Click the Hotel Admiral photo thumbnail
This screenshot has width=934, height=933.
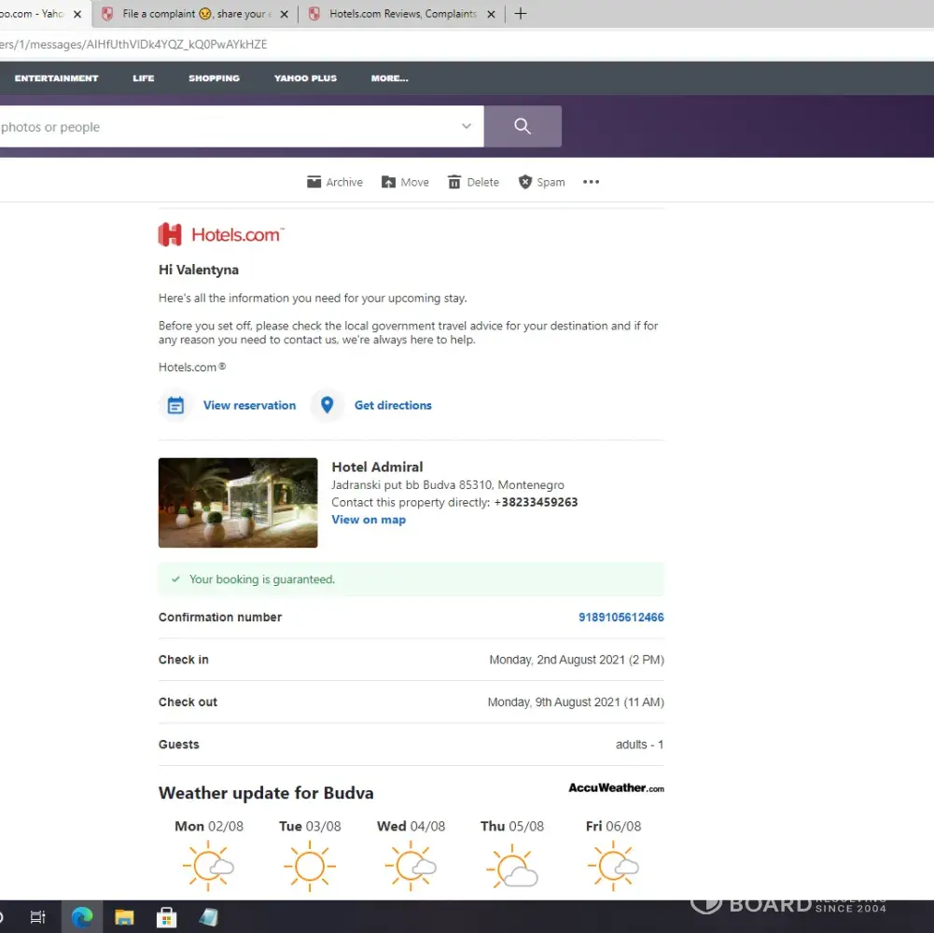tap(238, 502)
